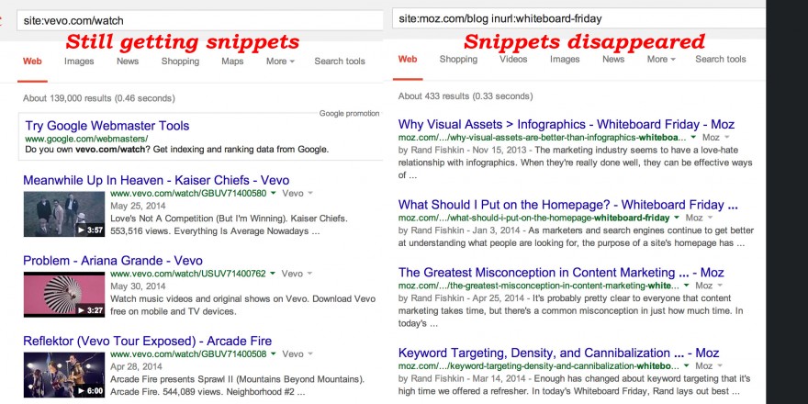Open What Should I Put on the Homepage result
808x404 pixels.
pos(567,205)
